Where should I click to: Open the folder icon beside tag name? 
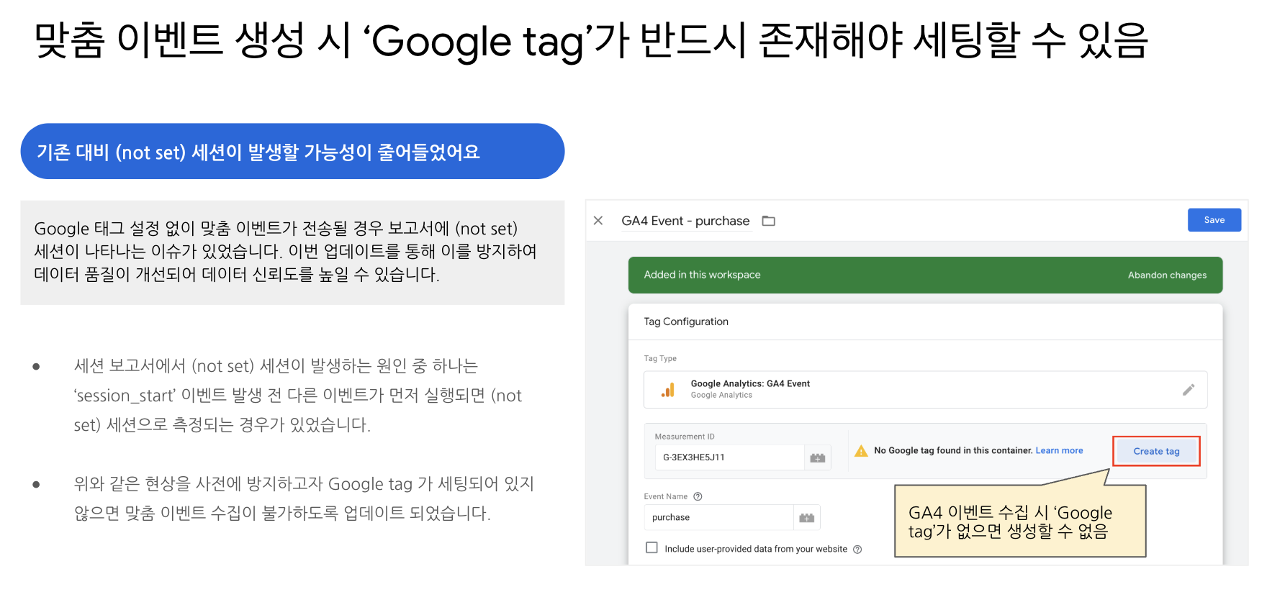[769, 221]
